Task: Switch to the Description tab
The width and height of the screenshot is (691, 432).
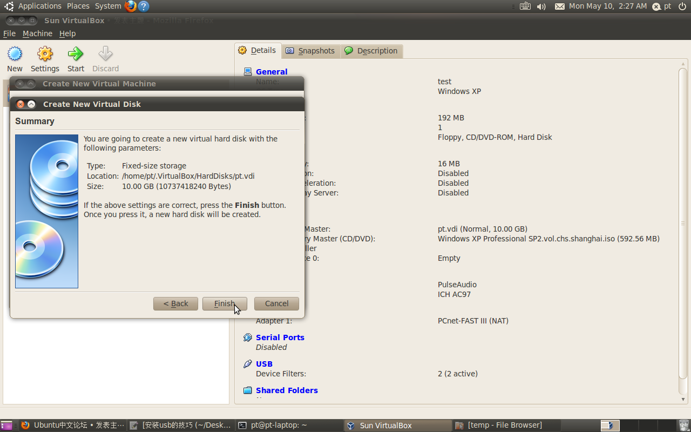Action: click(x=371, y=51)
